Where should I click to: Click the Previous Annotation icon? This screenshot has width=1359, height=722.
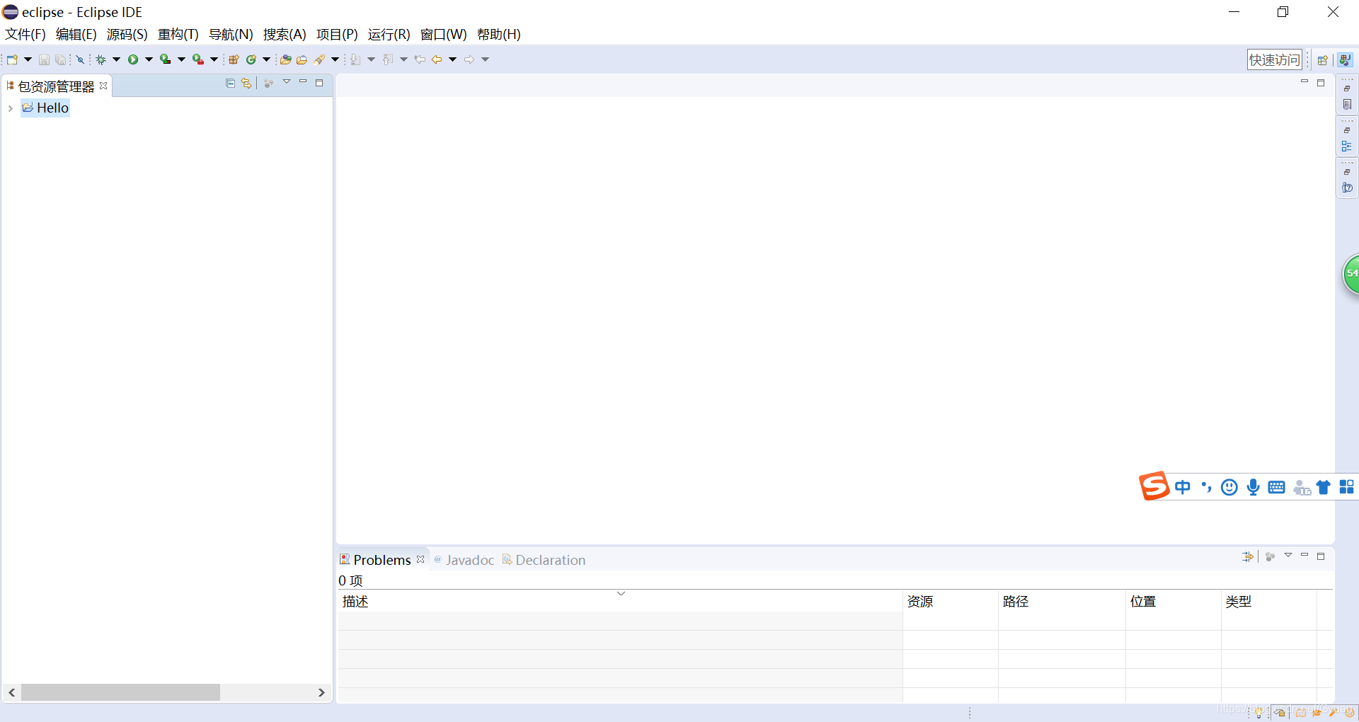pos(388,59)
